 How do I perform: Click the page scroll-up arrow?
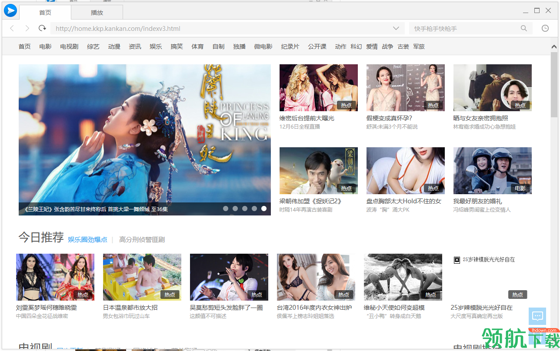tap(554, 46)
